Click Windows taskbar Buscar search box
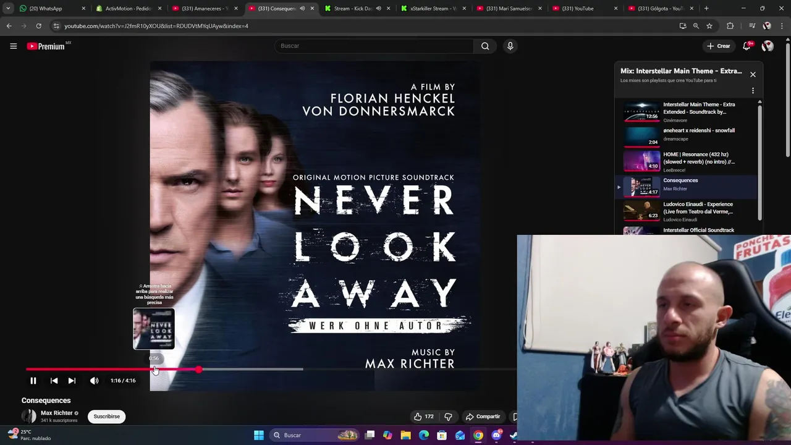Viewport: 791px width, 445px height. [x=315, y=435]
